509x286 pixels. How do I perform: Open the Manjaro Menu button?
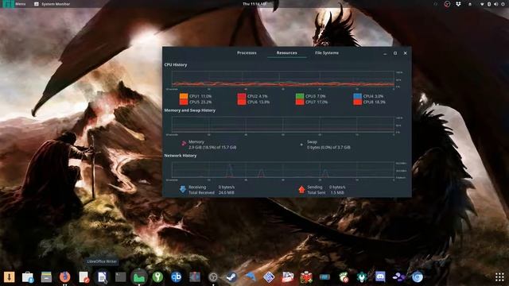coord(14,4)
